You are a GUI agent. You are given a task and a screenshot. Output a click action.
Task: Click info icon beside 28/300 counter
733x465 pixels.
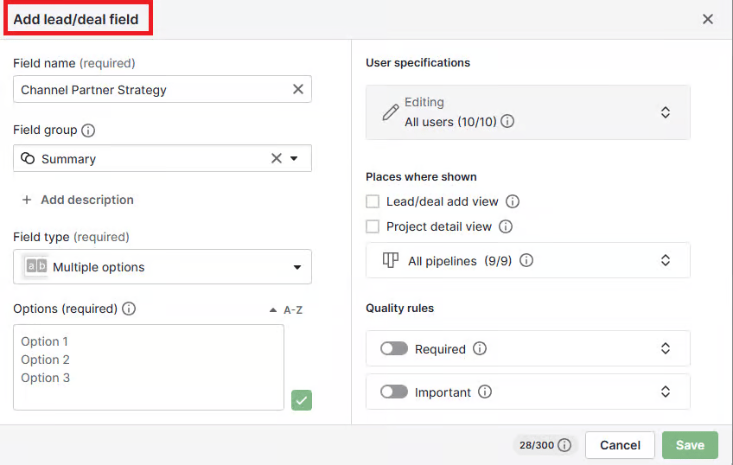(564, 445)
